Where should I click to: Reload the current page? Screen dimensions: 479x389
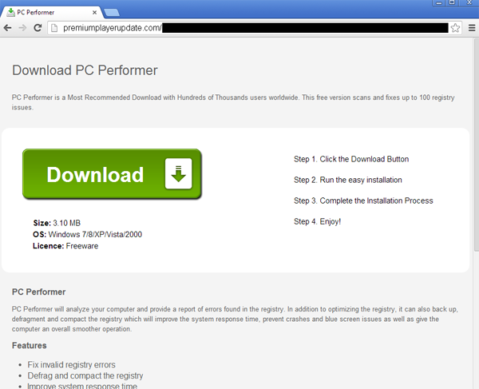click(38, 28)
